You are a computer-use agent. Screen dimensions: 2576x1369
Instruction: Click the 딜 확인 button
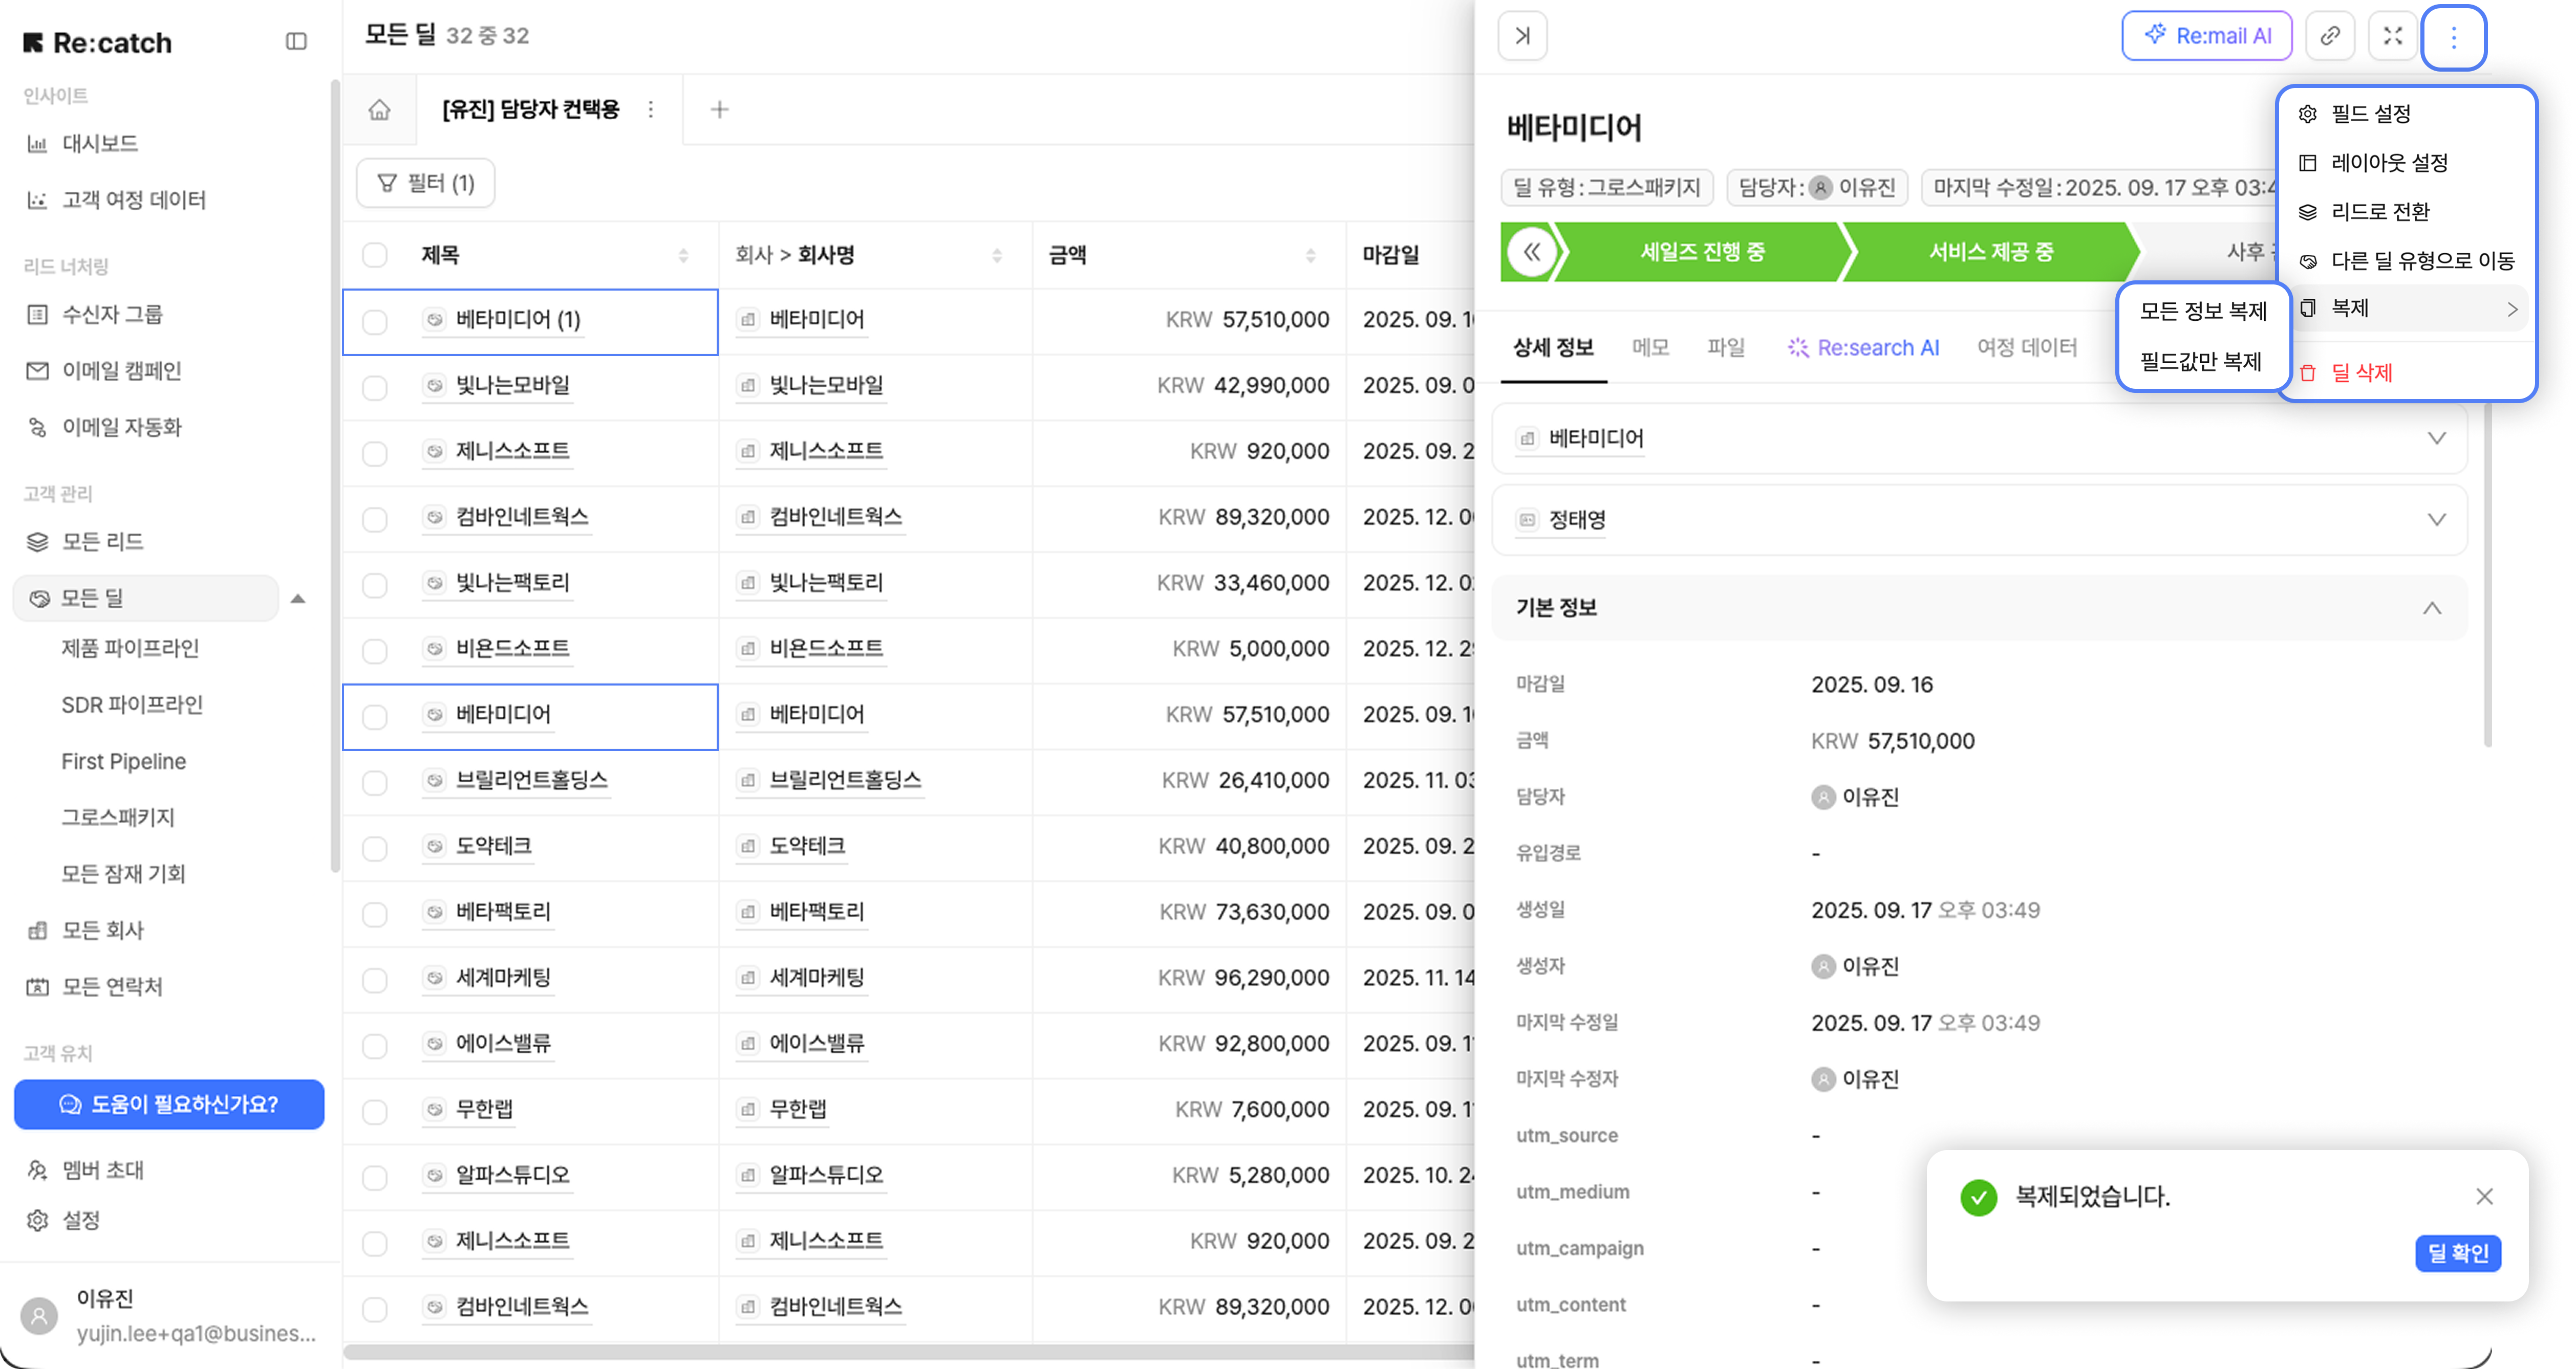coord(2457,1253)
